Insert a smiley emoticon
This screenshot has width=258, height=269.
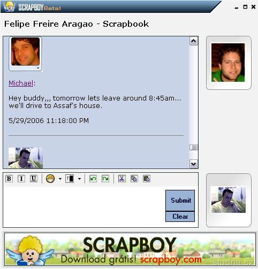[x=50, y=179]
